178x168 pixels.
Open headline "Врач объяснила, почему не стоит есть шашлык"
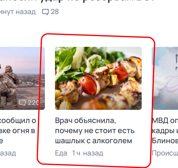(x=95, y=131)
